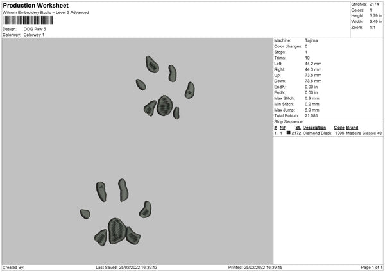Click the Page 1 of 1 indicator

click(x=372, y=268)
